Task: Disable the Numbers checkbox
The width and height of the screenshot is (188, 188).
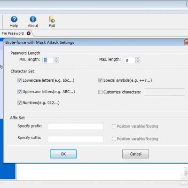Action: coord(19,102)
